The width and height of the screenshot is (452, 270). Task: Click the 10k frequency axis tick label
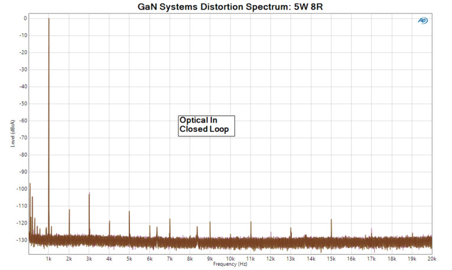pyautogui.click(x=230, y=259)
